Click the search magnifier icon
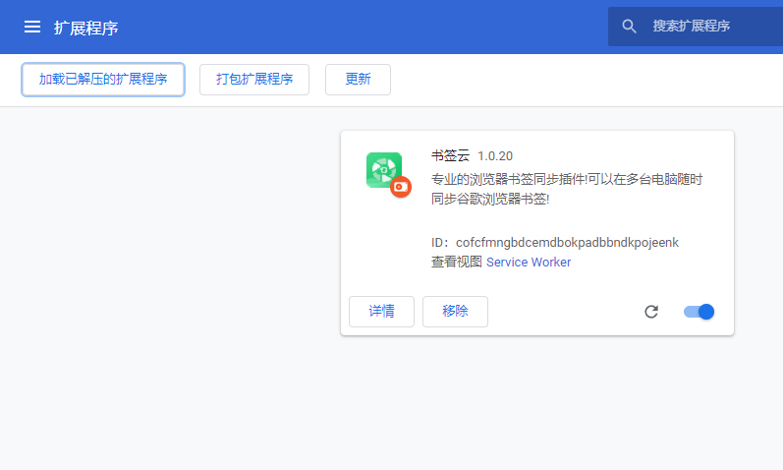This screenshot has width=783, height=470. coord(629,26)
